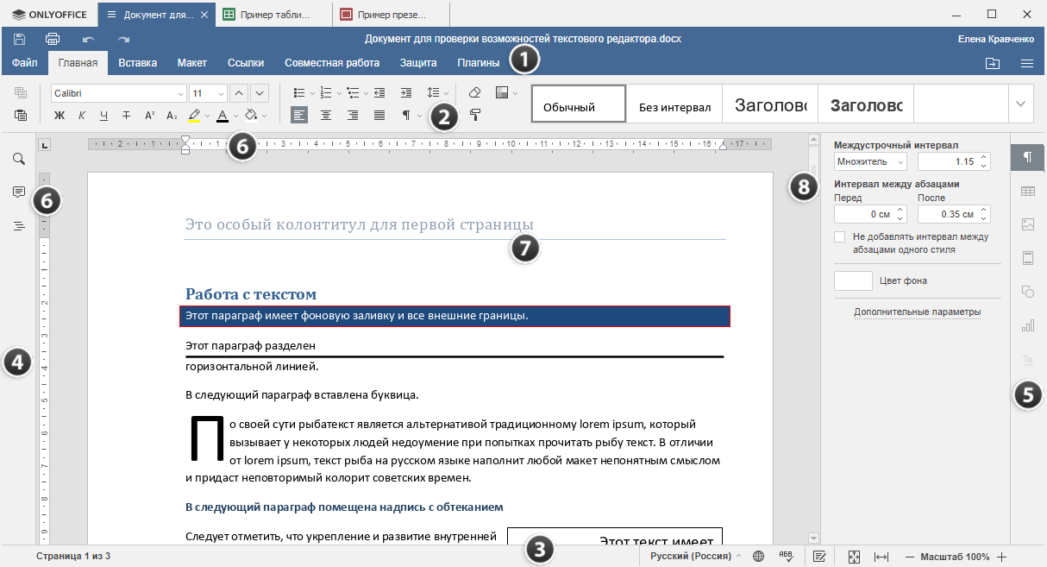1047x567 pixels.
Task: Click the clear style eraser icon
Action: coord(474,92)
